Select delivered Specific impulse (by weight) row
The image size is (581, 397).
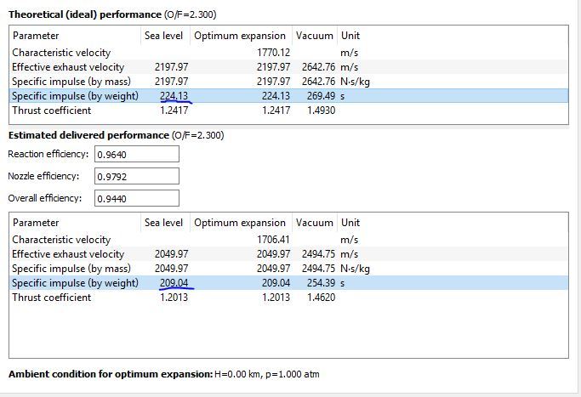pos(75,283)
